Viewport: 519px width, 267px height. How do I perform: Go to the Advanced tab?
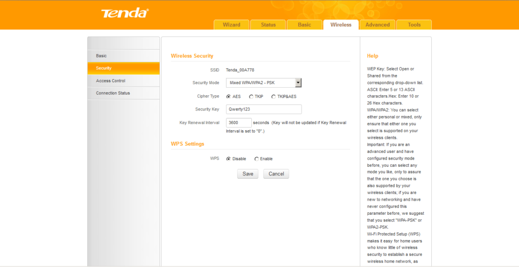pos(378,25)
